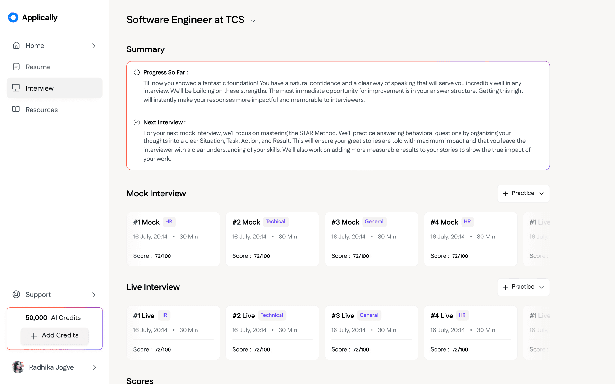The image size is (615, 384).
Task: Go to the Resume section
Action: click(x=38, y=67)
